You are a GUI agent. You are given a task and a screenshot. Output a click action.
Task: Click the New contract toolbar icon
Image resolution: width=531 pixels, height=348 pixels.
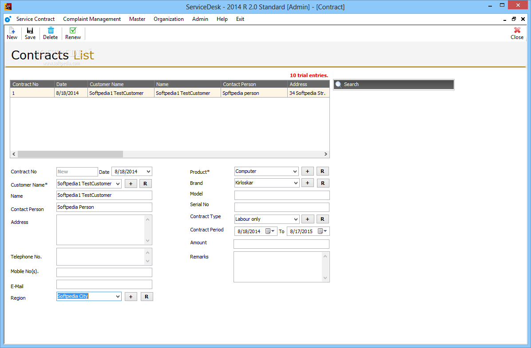pyautogui.click(x=12, y=31)
